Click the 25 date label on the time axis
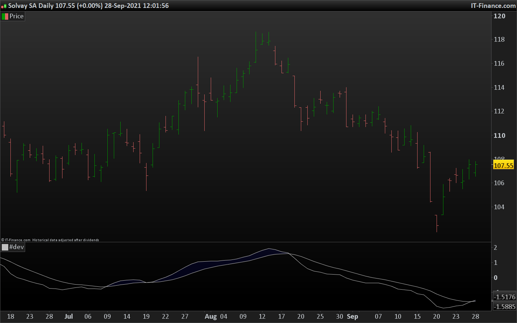 click(x=320, y=317)
